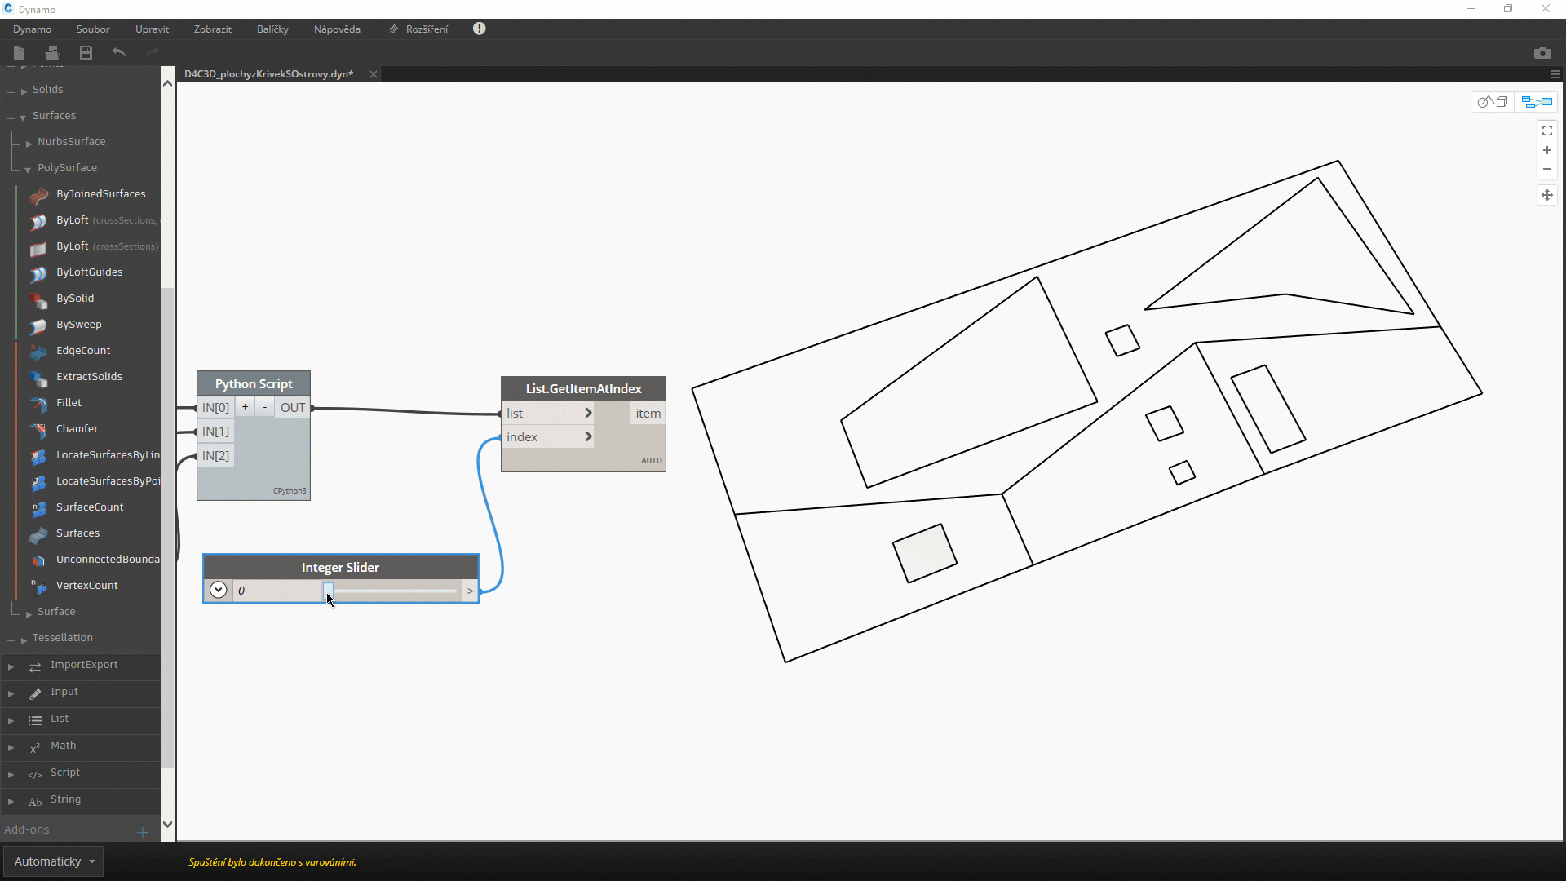This screenshot has height=881, width=1566.
Task: Click AUTO on the List.GetItemAtIndex node
Action: [x=651, y=460]
